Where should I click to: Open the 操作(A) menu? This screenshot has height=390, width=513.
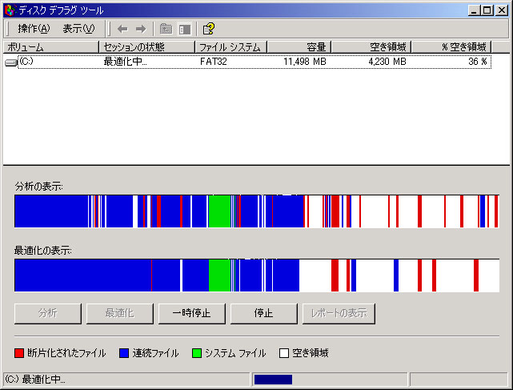pos(34,29)
